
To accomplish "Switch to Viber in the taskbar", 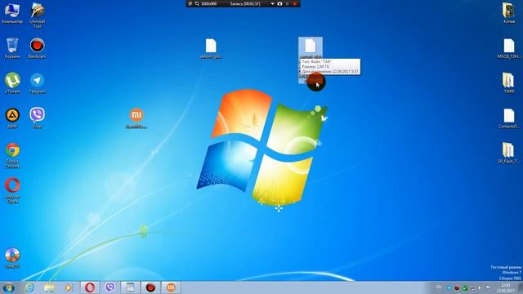I will [x=110, y=287].
